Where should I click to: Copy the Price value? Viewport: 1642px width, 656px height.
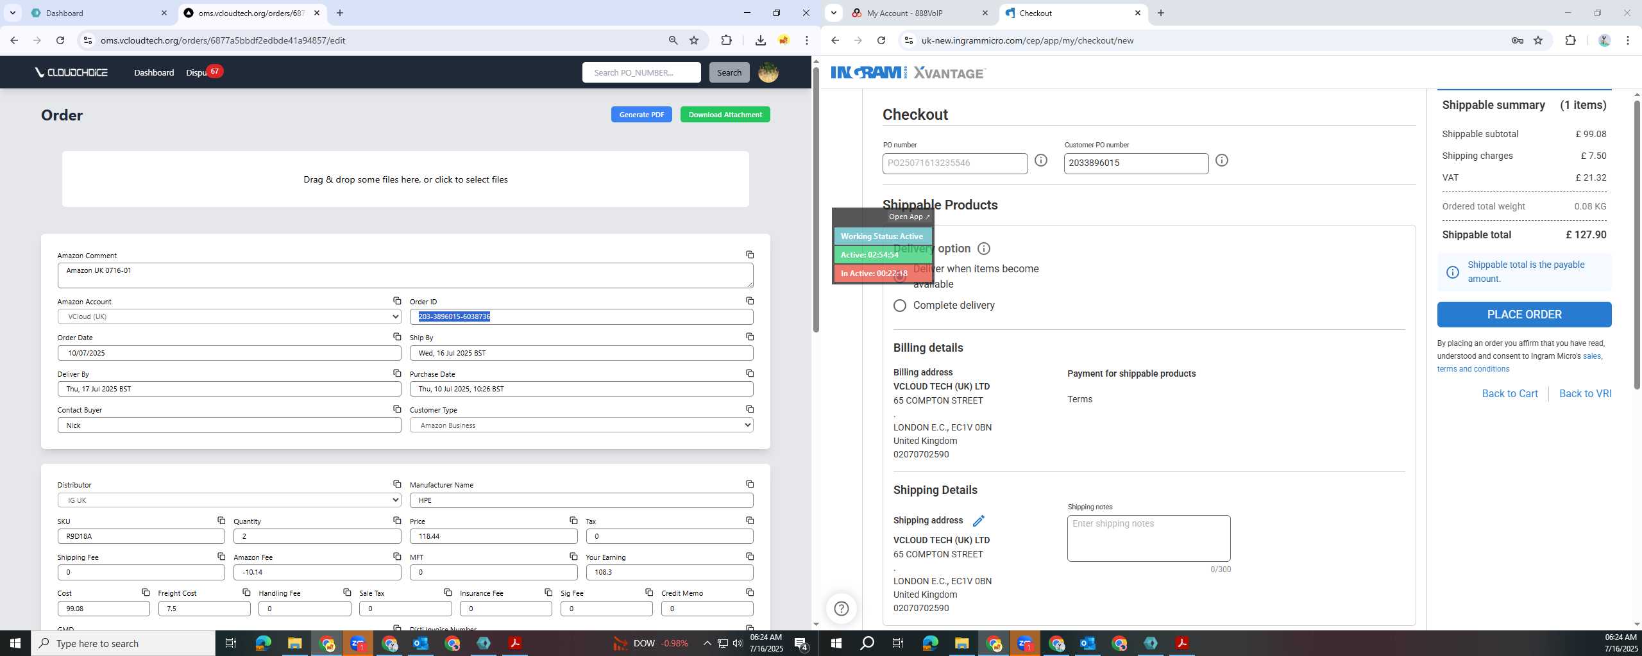coord(573,520)
